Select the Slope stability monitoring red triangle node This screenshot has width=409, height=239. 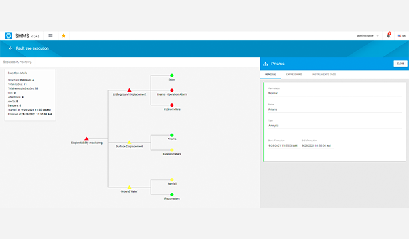click(86, 139)
